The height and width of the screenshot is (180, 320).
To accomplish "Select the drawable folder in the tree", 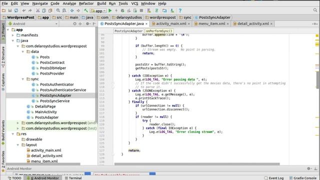I will click(x=34, y=139).
